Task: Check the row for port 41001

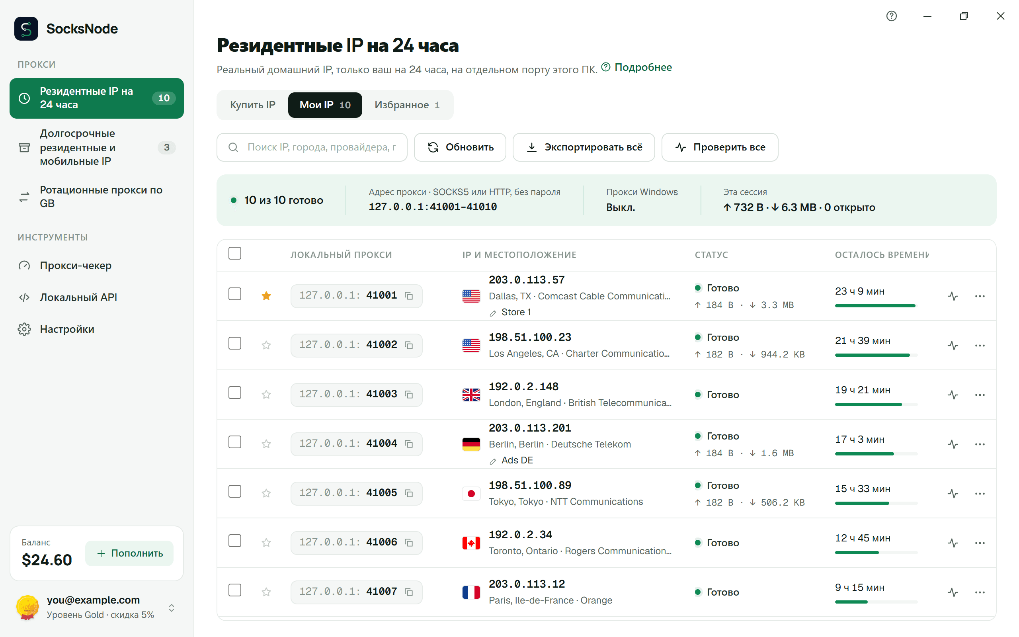Action: (x=234, y=294)
